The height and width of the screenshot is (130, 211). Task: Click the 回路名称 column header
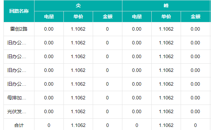[19, 11]
